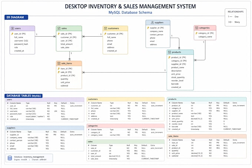The image size is (252, 168).
Task: Click barcode in the products ER entity
Action: click(175, 84)
